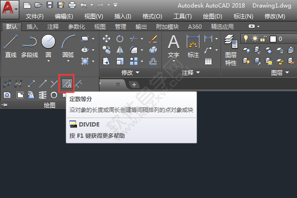The width and height of the screenshot is (297, 198).
Task: Expand the Circle dropdown arrow
Action: pos(48,61)
